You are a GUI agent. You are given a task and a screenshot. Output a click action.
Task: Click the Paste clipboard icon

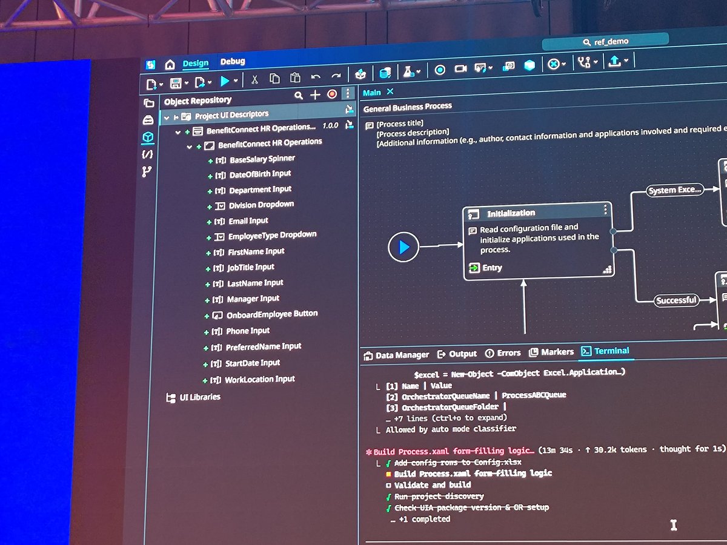click(x=295, y=78)
